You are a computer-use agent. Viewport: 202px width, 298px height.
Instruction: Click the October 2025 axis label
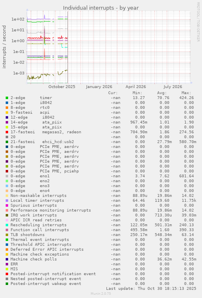pos(62,87)
